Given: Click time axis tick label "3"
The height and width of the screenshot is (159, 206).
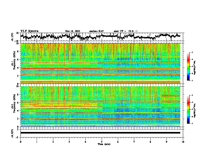Looking at the screenshot, I should point(69,142).
